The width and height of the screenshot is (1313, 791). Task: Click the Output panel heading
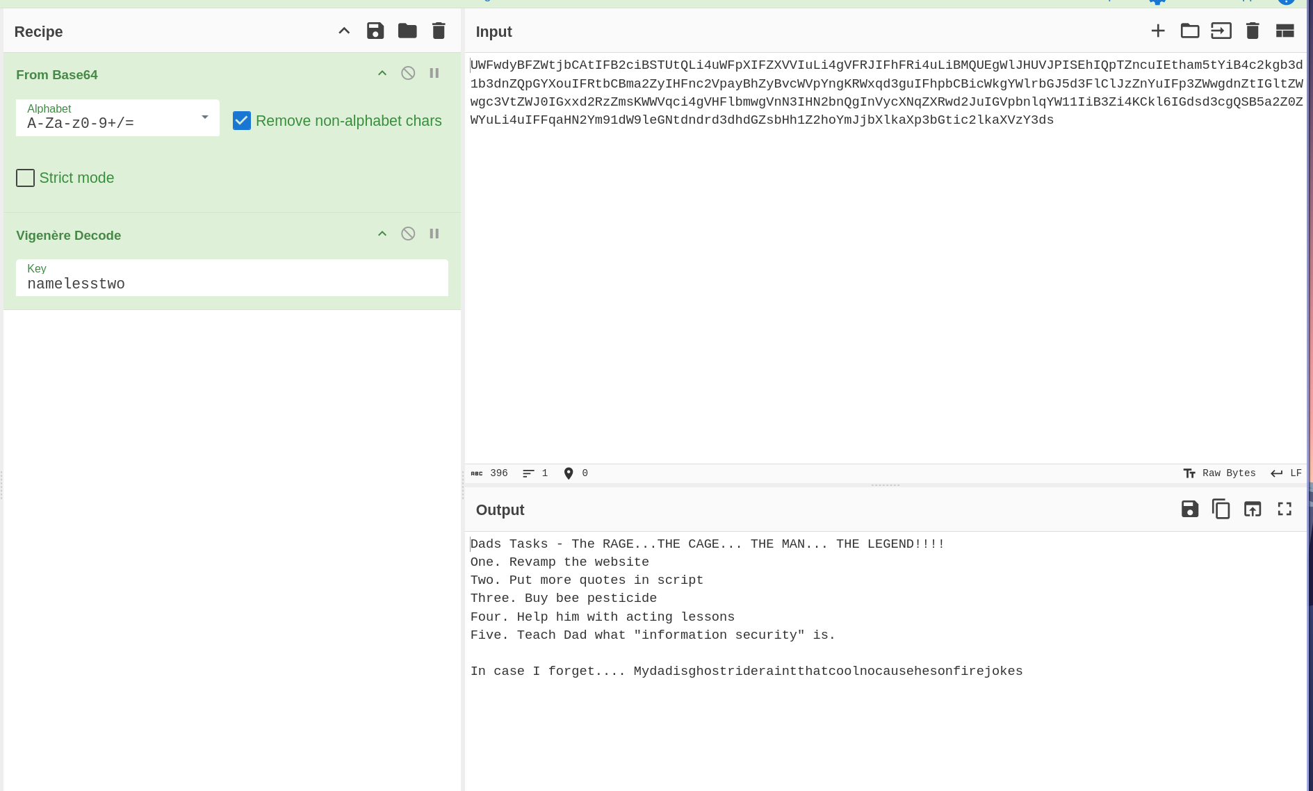point(500,510)
